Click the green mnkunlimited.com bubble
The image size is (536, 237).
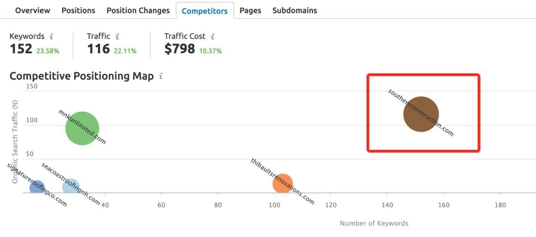pyautogui.click(x=83, y=128)
